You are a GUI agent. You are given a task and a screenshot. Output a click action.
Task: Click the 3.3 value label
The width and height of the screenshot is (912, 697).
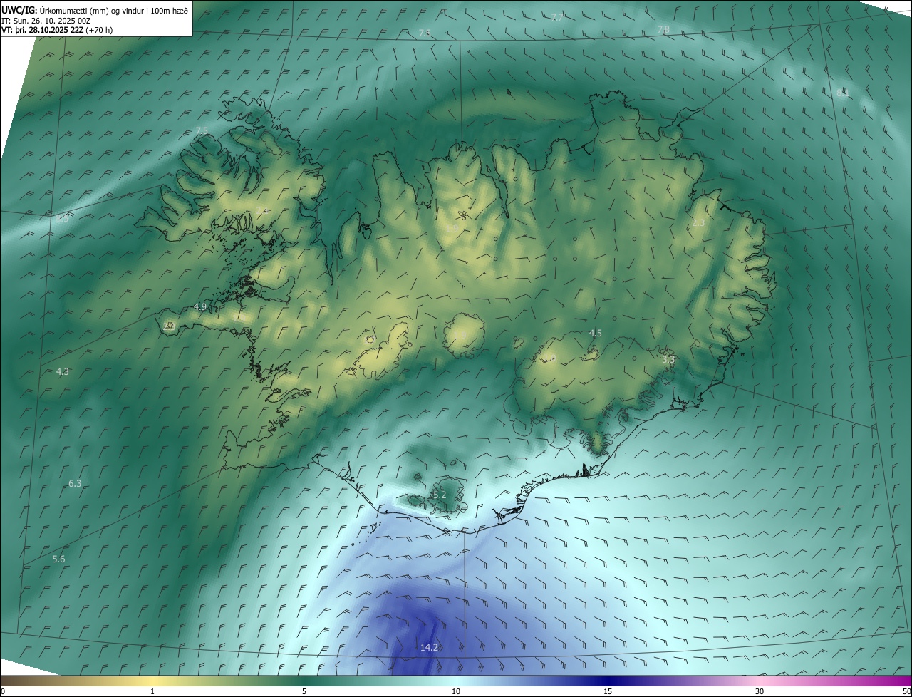coord(668,360)
